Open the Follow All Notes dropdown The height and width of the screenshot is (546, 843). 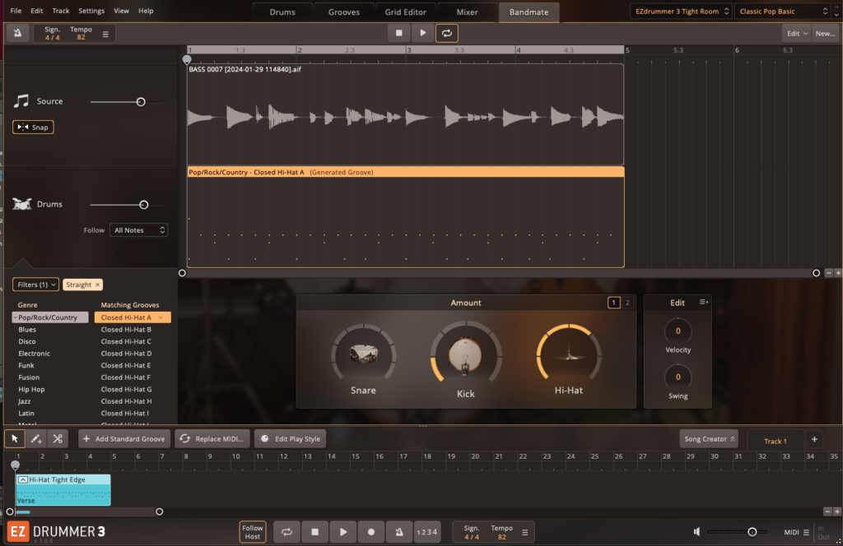139,230
